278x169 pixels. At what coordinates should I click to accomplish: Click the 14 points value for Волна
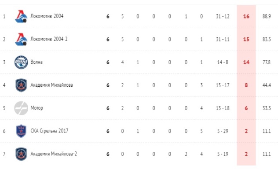pos(246,62)
